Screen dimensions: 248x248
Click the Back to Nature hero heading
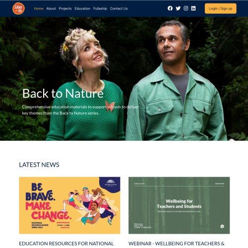[x=63, y=93]
